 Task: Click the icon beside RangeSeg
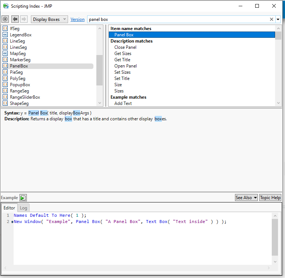(x=5, y=91)
